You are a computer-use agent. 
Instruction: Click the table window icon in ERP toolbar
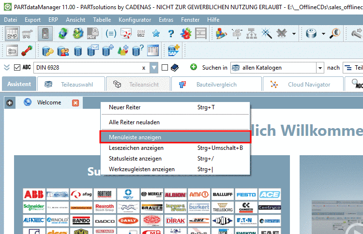[x=153, y=51]
